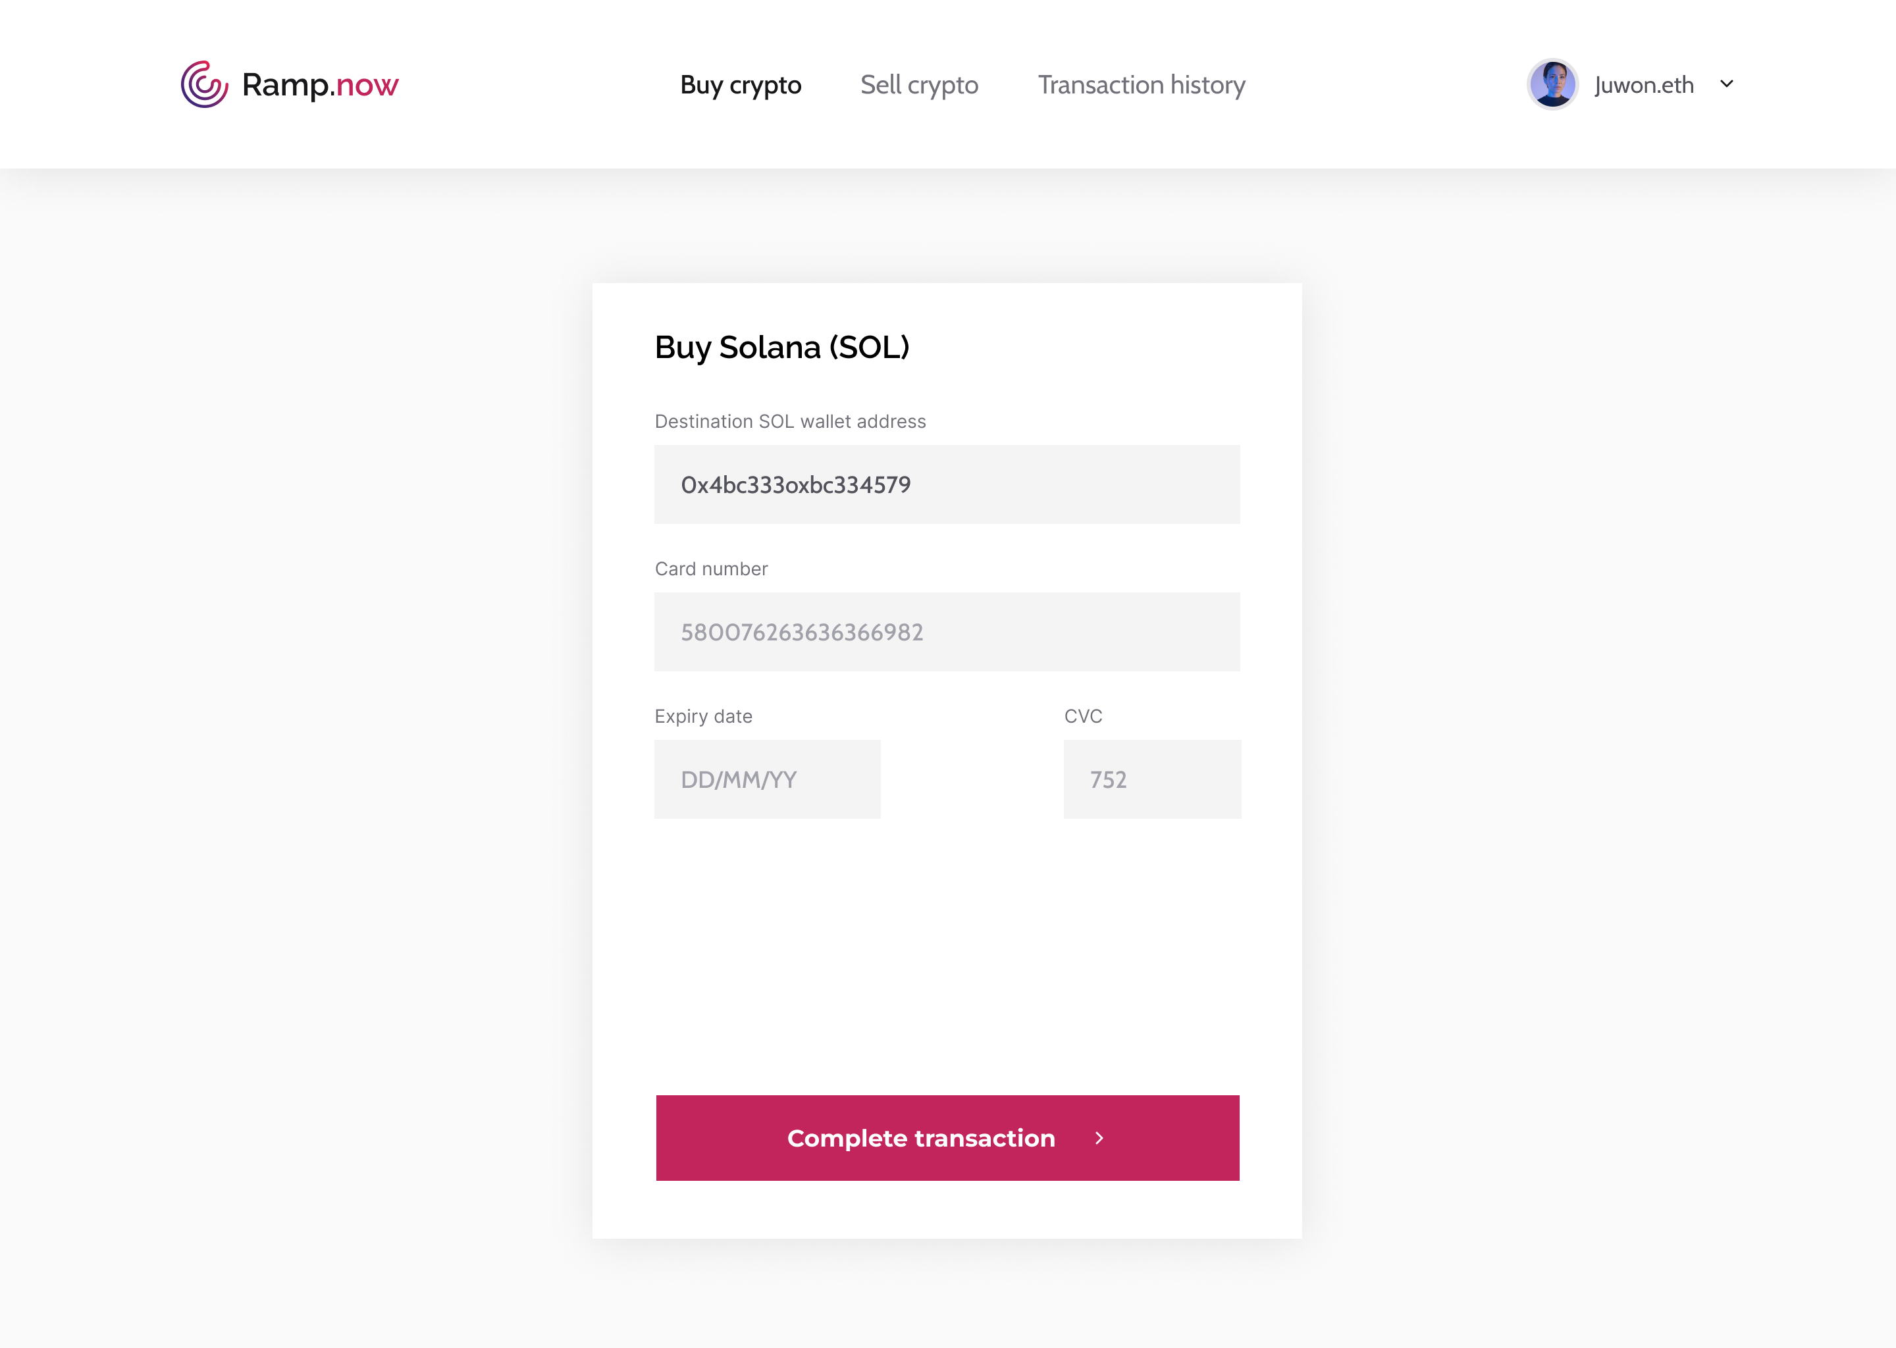
Task: Select the Expiry date DD/MM/YY field
Action: pos(767,779)
